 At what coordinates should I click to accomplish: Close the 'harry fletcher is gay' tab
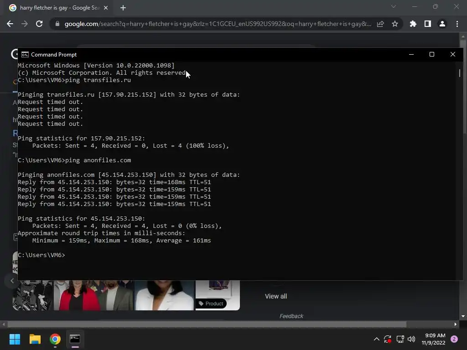(106, 8)
